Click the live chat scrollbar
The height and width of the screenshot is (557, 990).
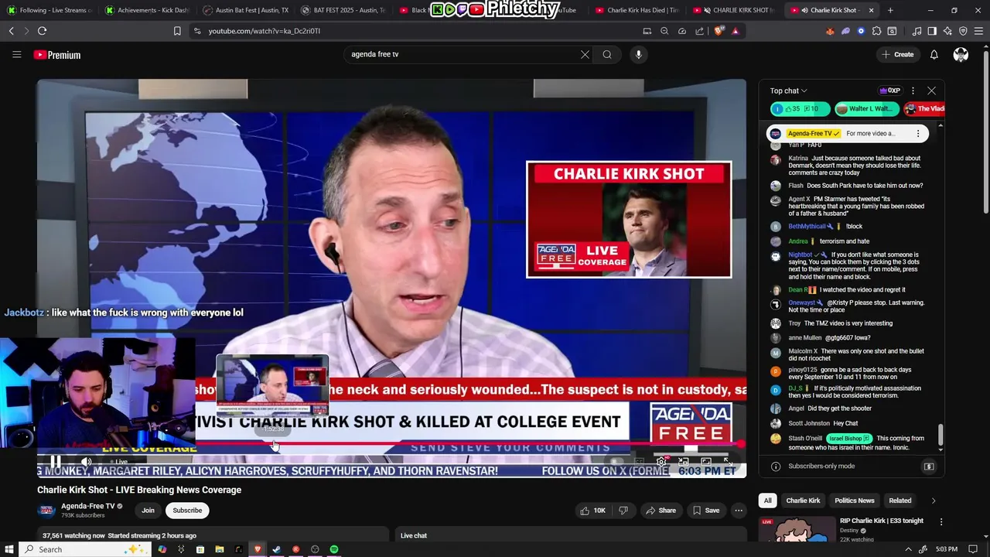pos(940,436)
